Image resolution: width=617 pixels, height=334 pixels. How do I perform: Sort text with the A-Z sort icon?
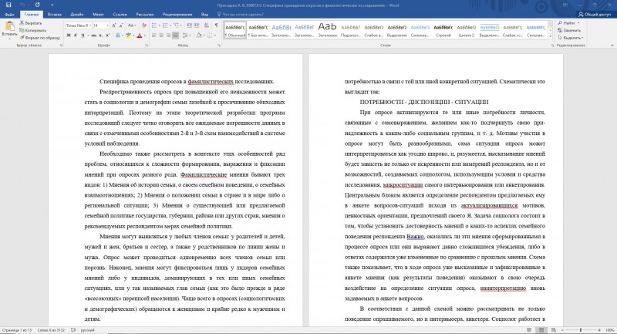coord(207,25)
